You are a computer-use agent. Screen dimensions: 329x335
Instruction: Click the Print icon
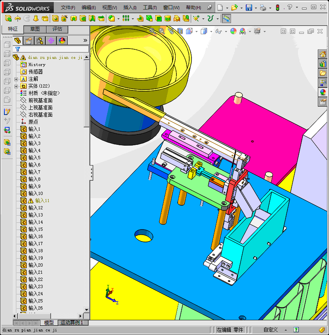pyautogui.click(x=263, y=8)
